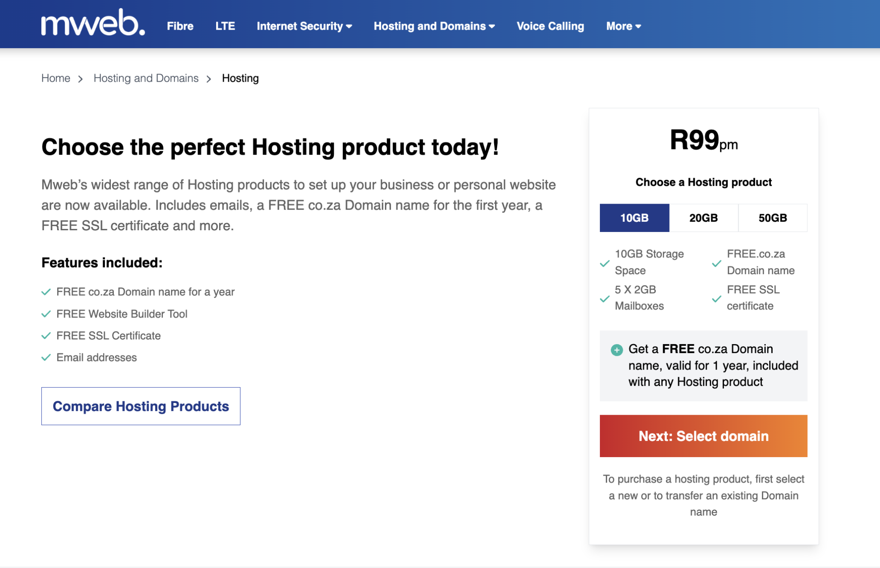The image size is (880, 568).
Task: Click the checkmark beside FREE.co.za Domain name
Action: (x=716, y=262)
